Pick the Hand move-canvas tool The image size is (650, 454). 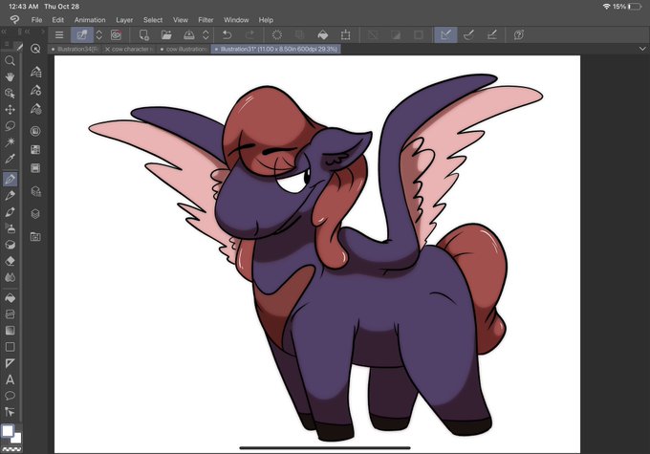[x=10, y=77]
